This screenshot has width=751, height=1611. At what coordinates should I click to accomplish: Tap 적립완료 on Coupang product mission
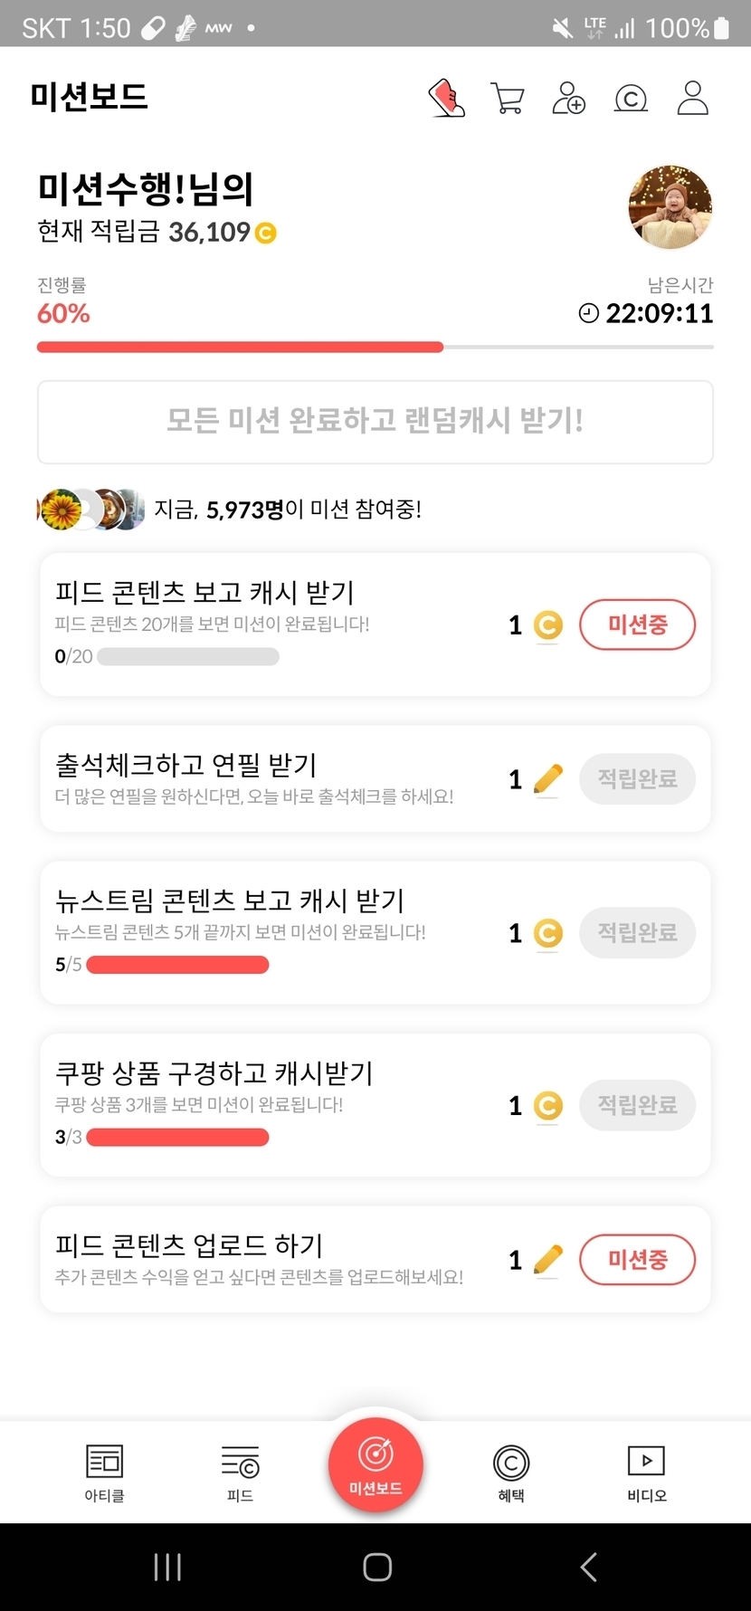(637, 1105)
